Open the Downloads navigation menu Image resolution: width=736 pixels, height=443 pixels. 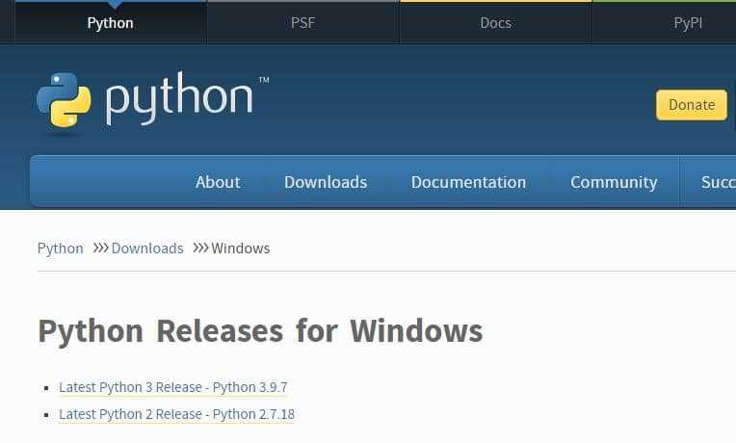(x=326, y=182)
